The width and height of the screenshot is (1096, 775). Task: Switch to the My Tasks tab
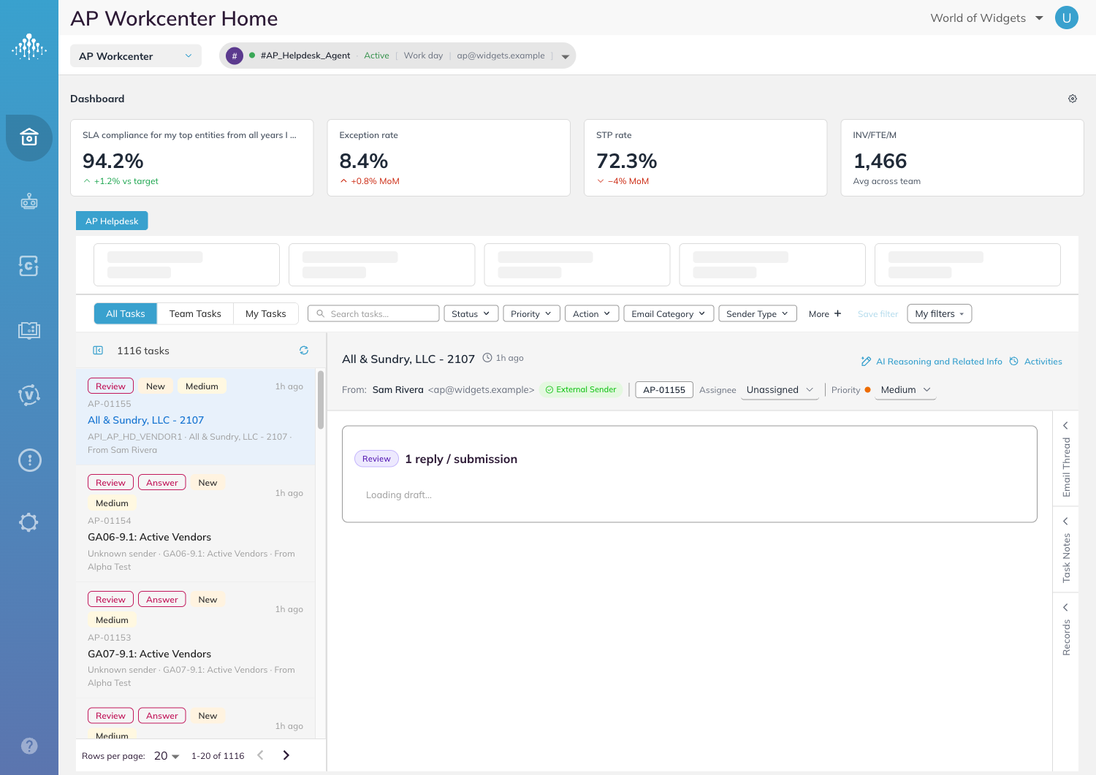pos(266,313)
